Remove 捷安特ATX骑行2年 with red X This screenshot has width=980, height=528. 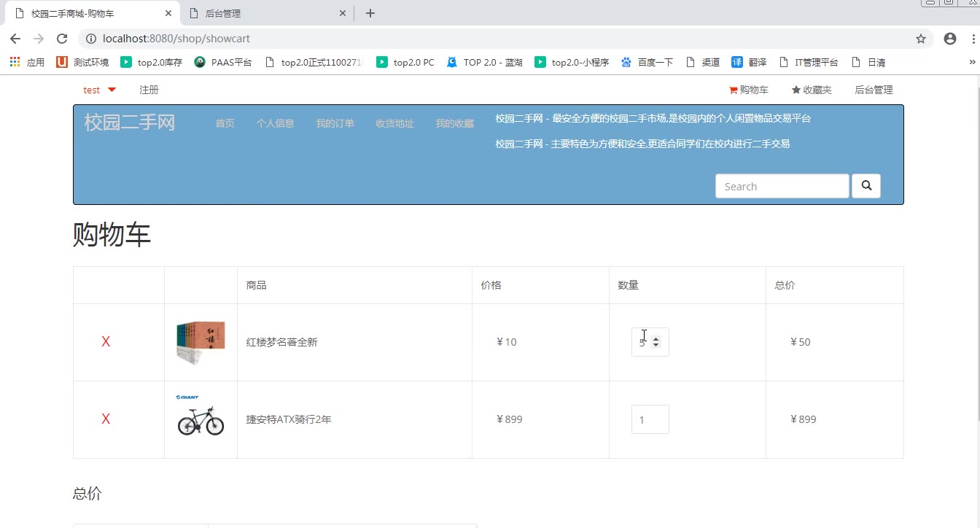[106, 419]
